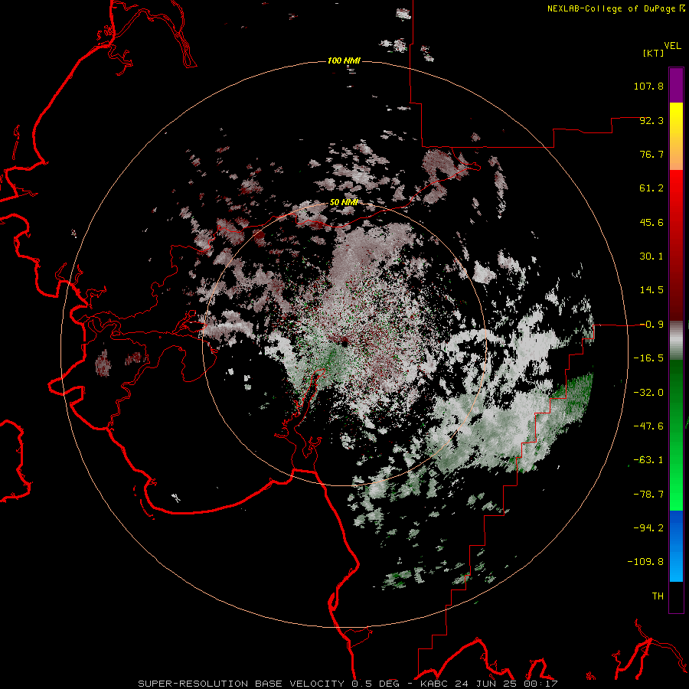Viewport: 689px width, 689px height.
Task: Select the -94.2 velocity scale value
Action: [648, 528]
